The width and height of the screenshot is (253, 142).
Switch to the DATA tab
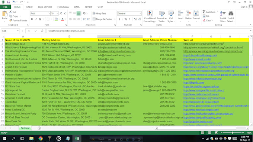(77, 7)
